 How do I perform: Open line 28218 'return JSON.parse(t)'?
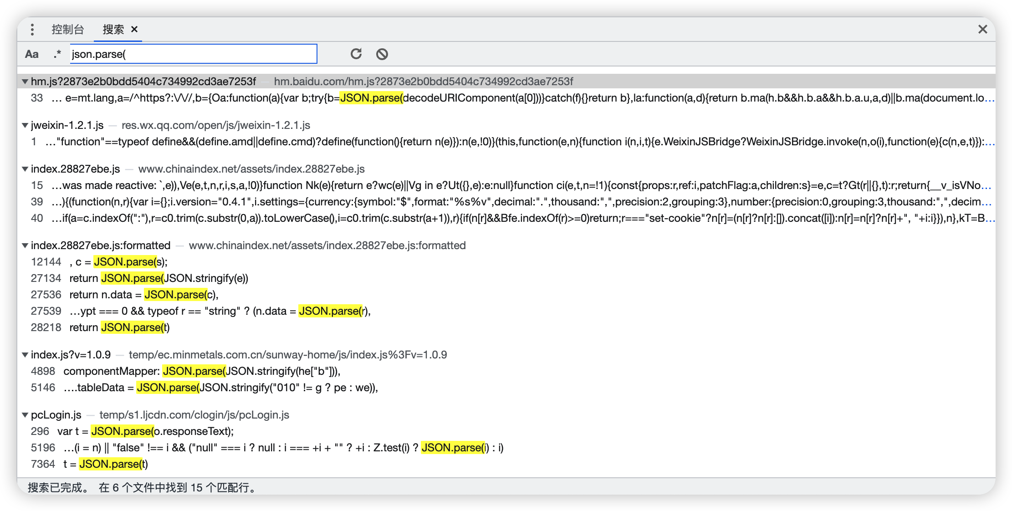(506, 327)
